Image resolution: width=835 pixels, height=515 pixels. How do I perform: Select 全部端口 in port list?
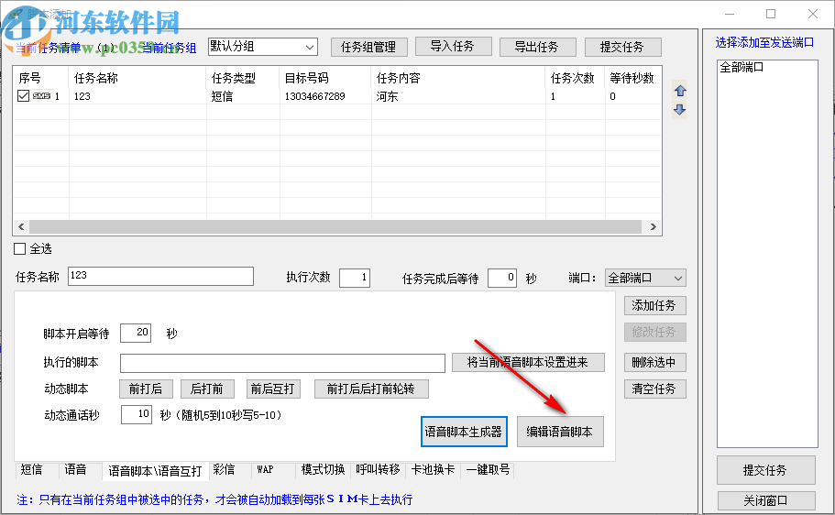tap(742, 68)
